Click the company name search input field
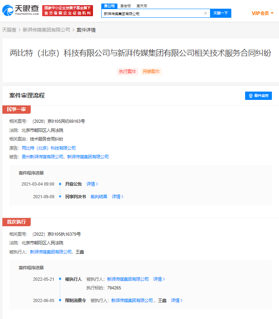Image resolution: width=279 pixels, height=319 pixels. pyautogui.click(x=152, y=13)
